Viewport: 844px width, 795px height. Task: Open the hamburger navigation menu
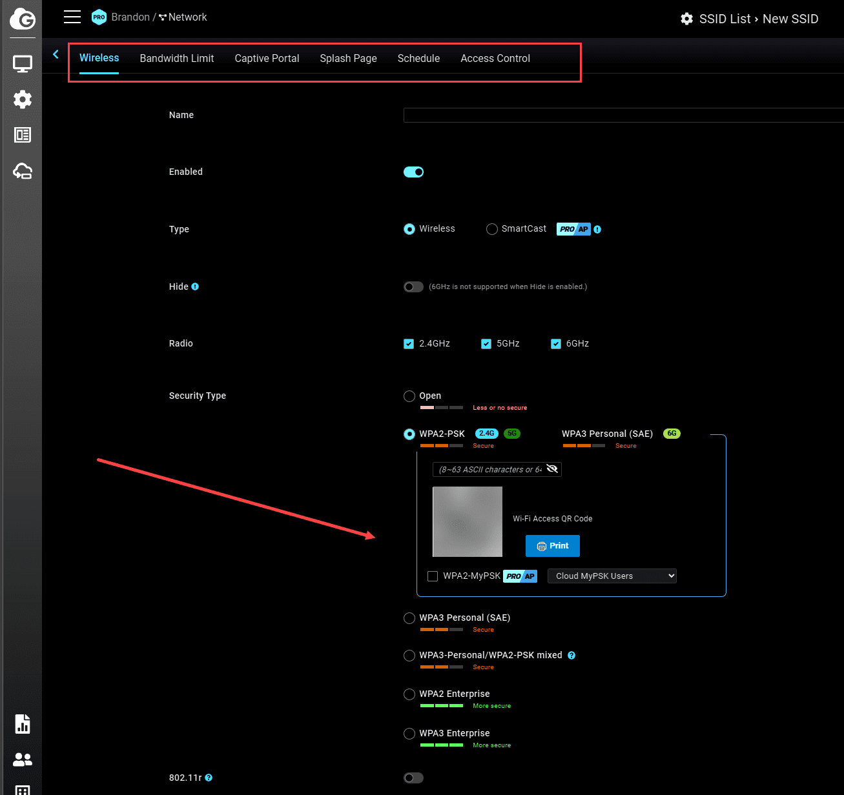point(72,17)
